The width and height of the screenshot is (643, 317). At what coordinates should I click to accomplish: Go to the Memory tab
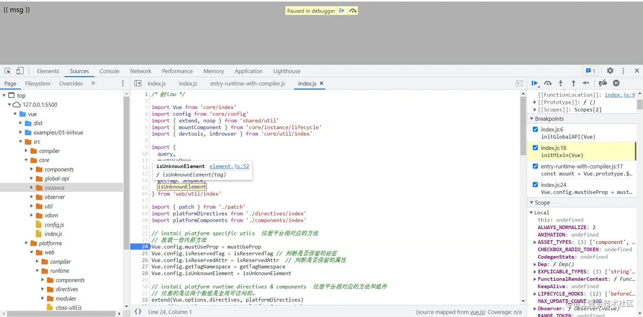[x=213, y=71]
